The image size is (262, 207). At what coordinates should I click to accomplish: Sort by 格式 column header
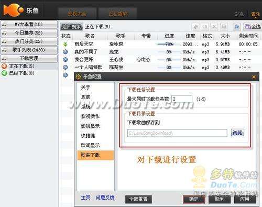[x=207, y=36]
